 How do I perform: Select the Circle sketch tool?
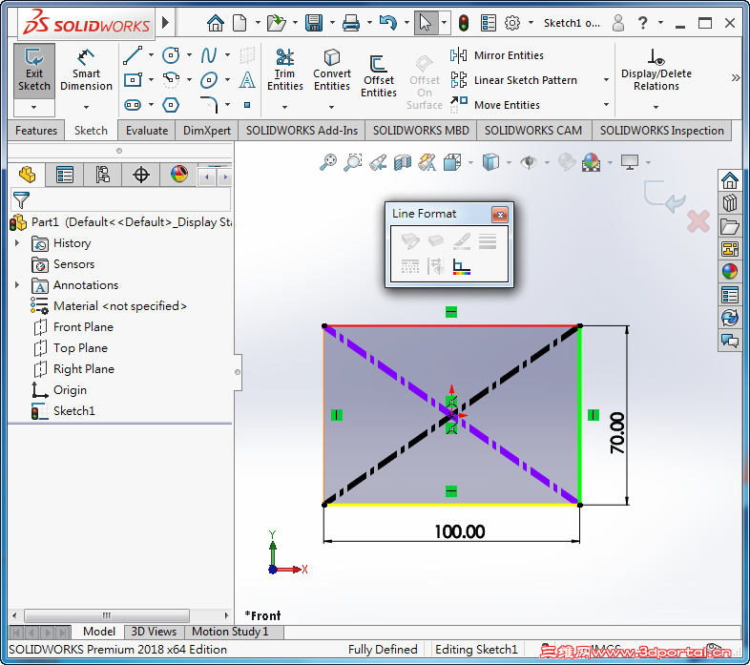pyautogui.click(x=171, y=55)
